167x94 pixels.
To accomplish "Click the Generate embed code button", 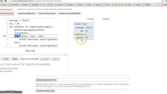I will point(45,91).
